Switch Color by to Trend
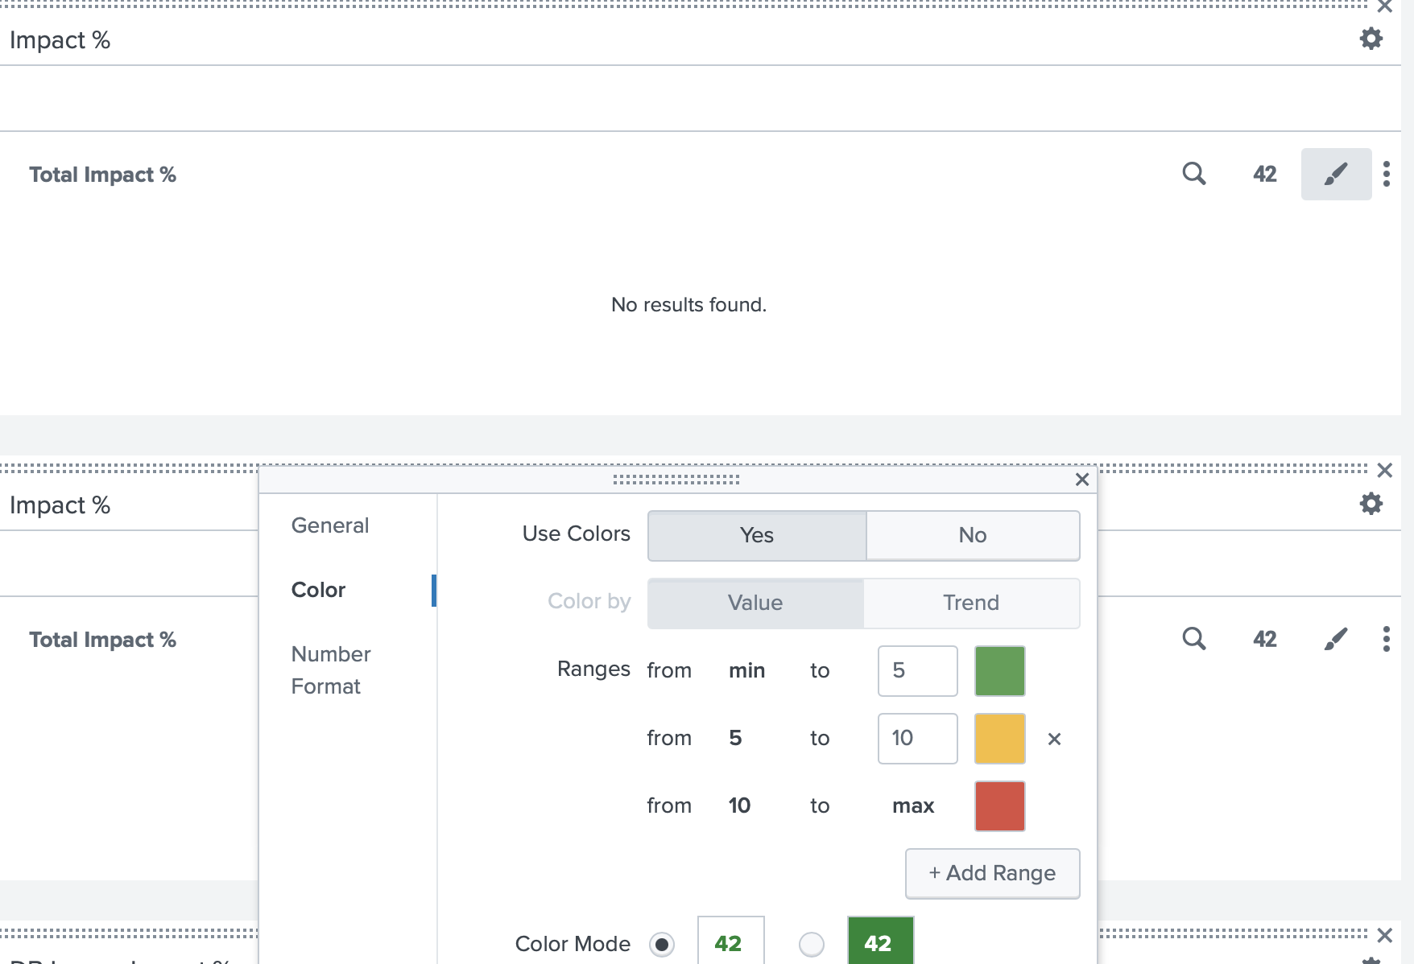 (971, 603)
